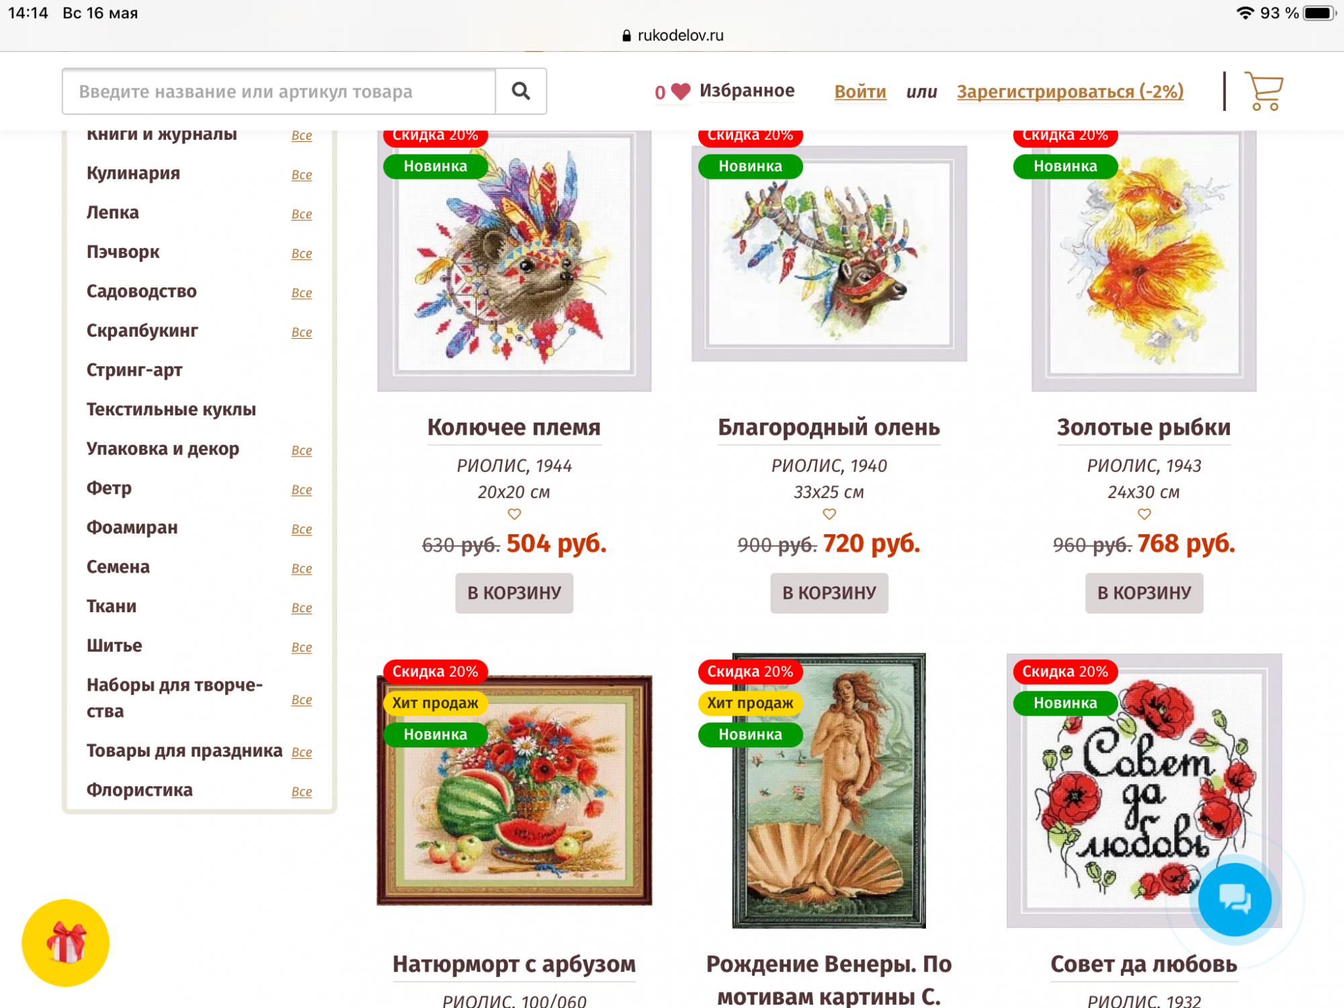Open the shopping cart icon
1344x1008 pixels.
pos(1263,91)
